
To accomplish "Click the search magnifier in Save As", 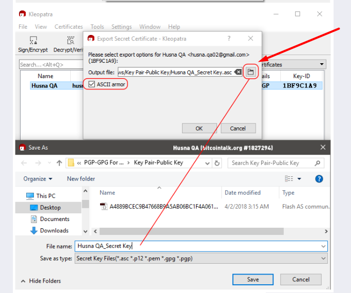I will tap(317, 163).
